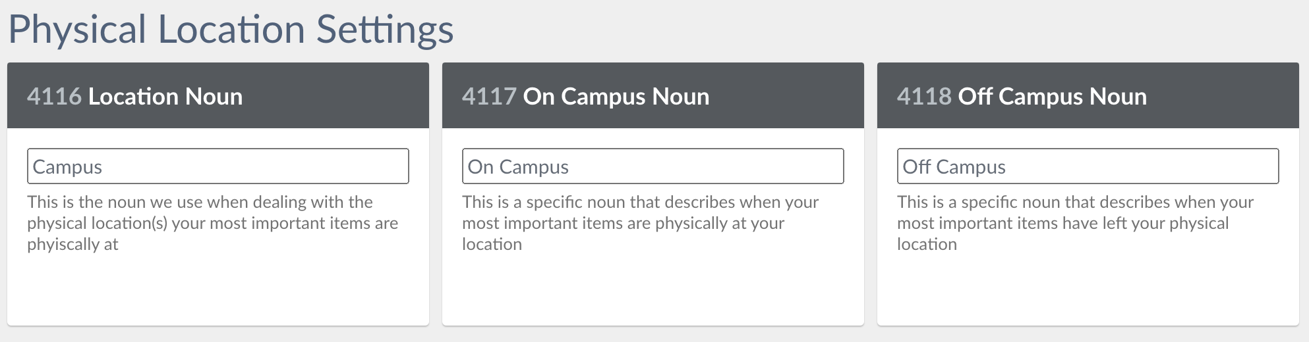Click the On Campus Noun help description
Screen dimensions: 1309x342
[639, 223]
